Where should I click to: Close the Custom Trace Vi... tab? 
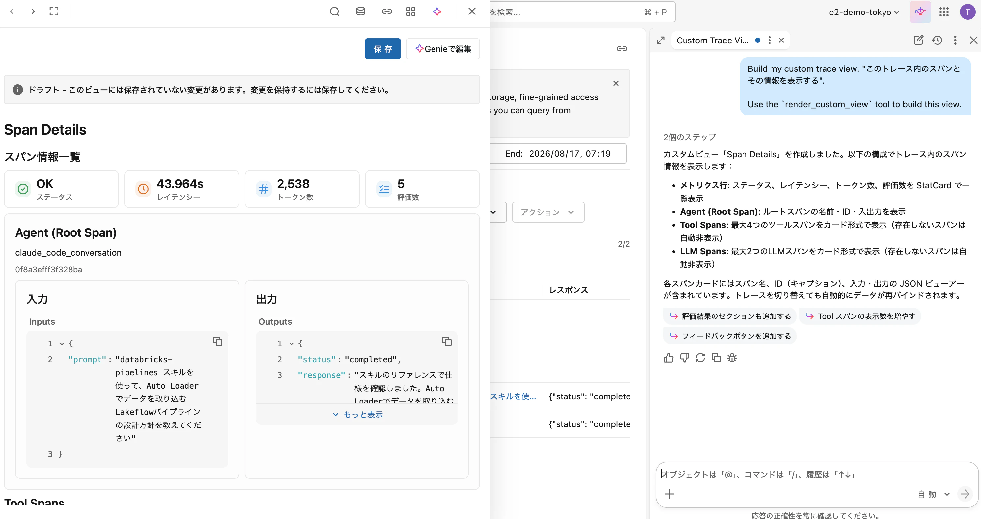click(x=781, y=41)
